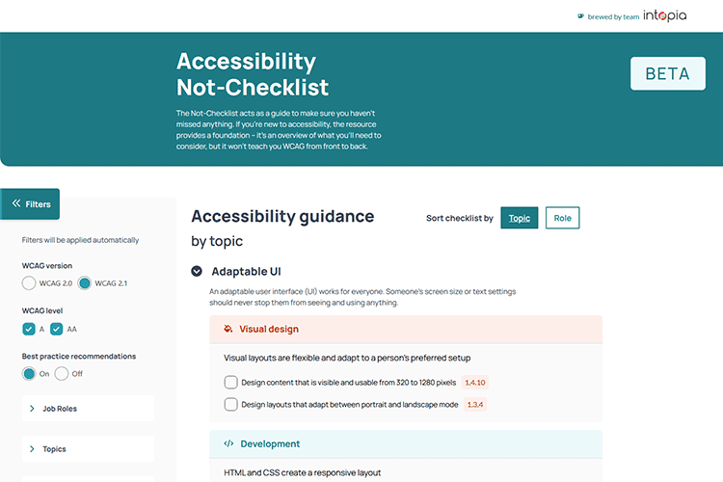Expand the Topics filter section
Screen dimensions: 723x482
[88, 449]
